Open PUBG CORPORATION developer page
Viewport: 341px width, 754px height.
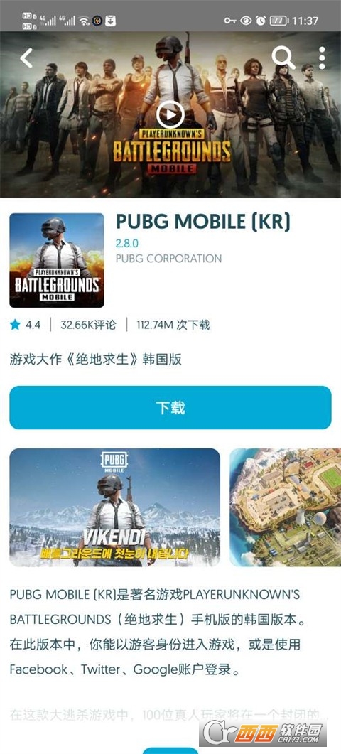click(x=169, y=258)
